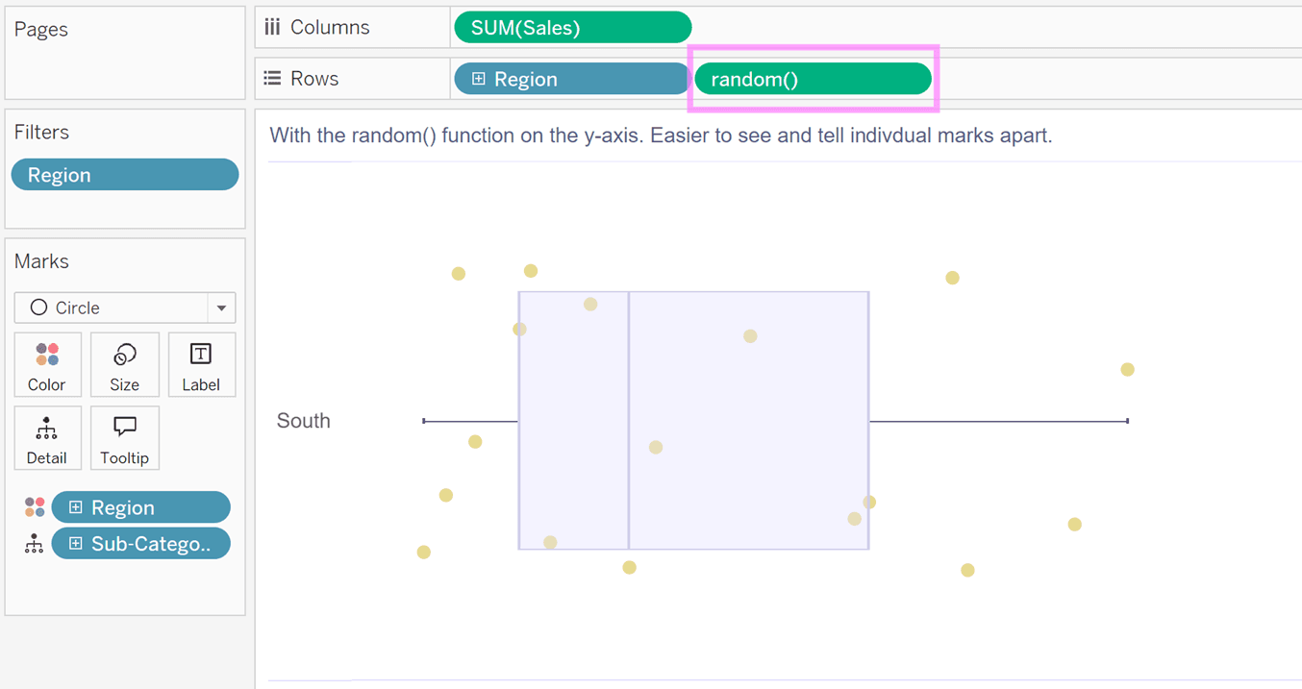
Task: Click the color dots icon beside Region pill
Action: (x=35, y=507)
